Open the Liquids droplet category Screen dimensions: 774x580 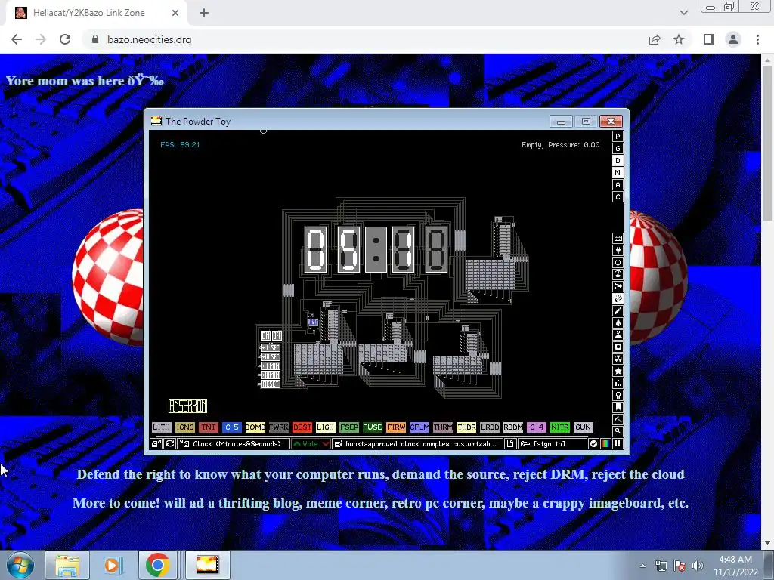pyautogui.click(x=618, y=323)
